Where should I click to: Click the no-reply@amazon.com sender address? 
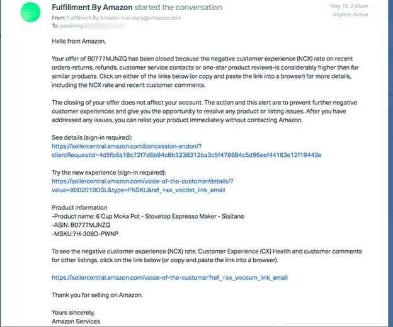pos(147,18)
